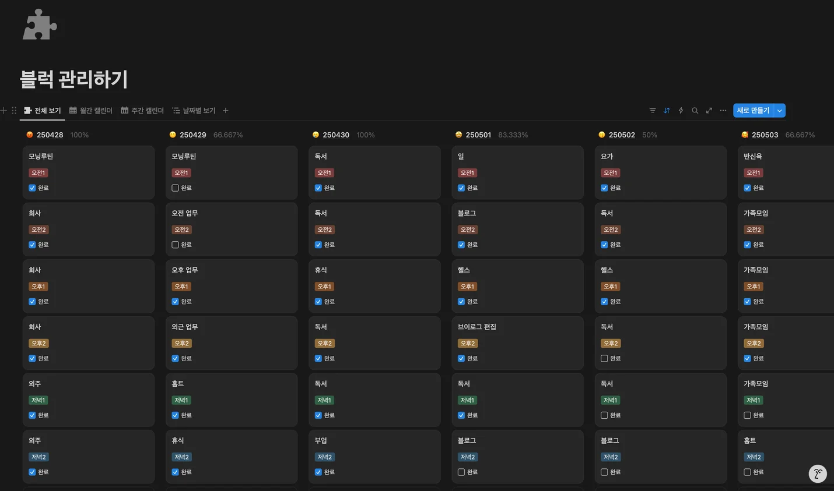Open the help button at the bottom corner

818,474
